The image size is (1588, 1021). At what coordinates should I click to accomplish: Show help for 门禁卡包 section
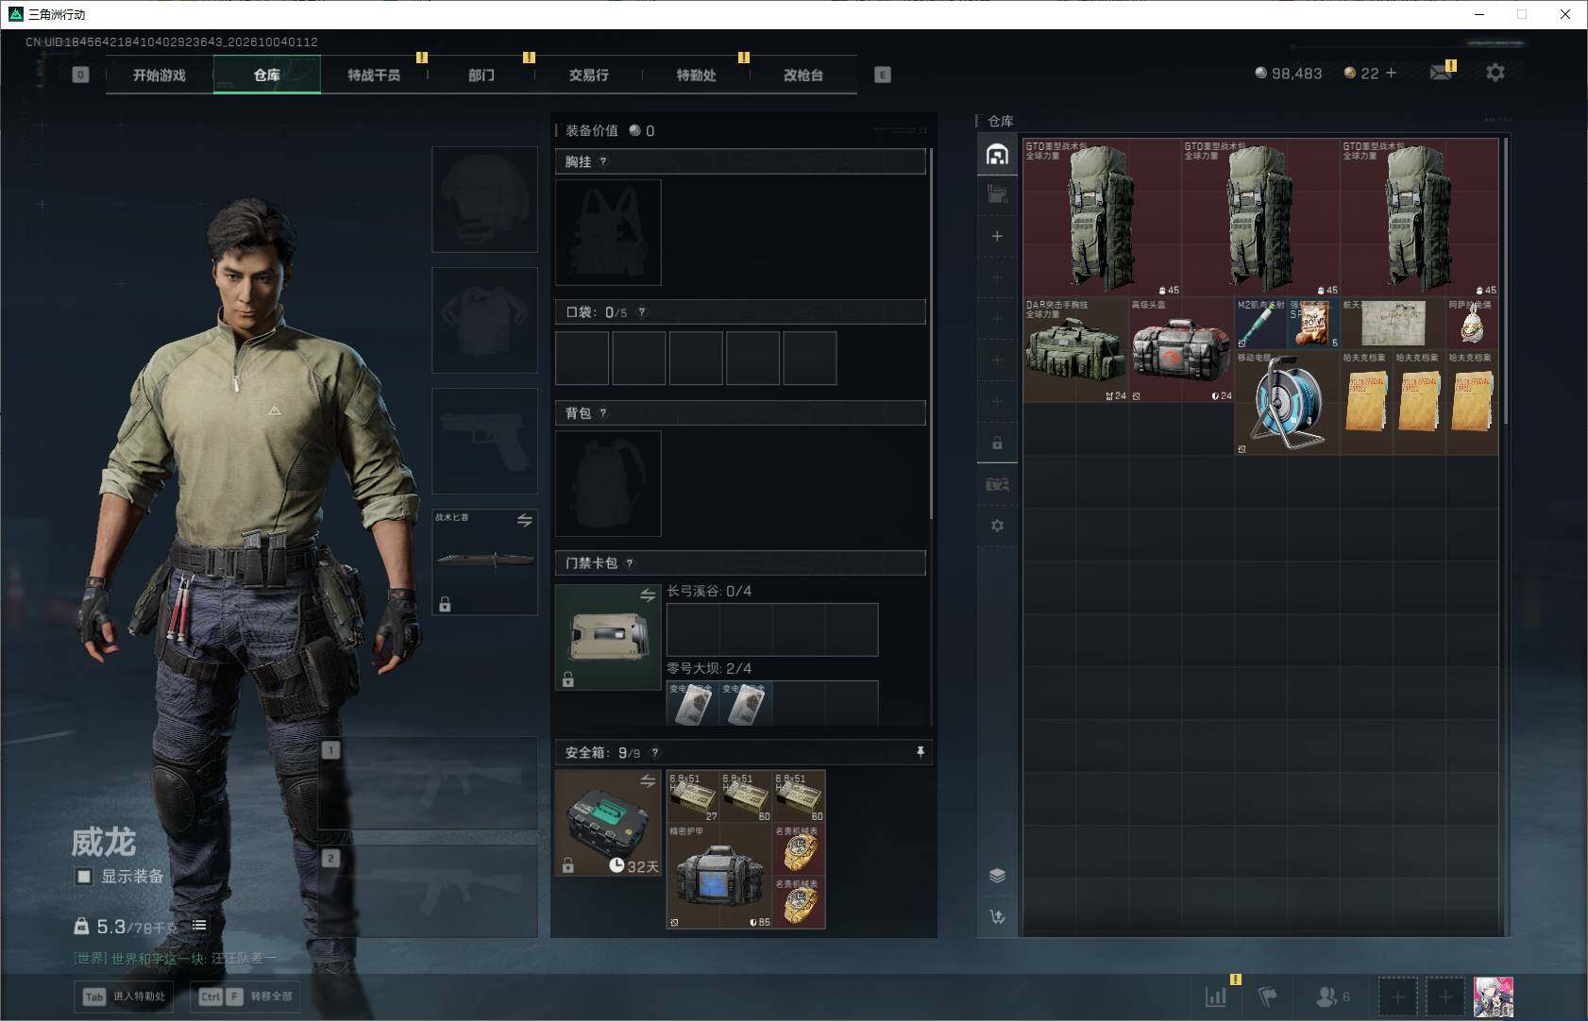pyautogui.click(x=630, y=563)
